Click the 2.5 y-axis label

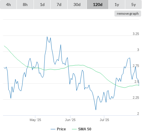[x=137, y=82]
